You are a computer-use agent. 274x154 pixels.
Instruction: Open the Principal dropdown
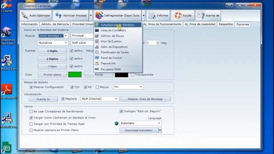(x=82, y=36)
